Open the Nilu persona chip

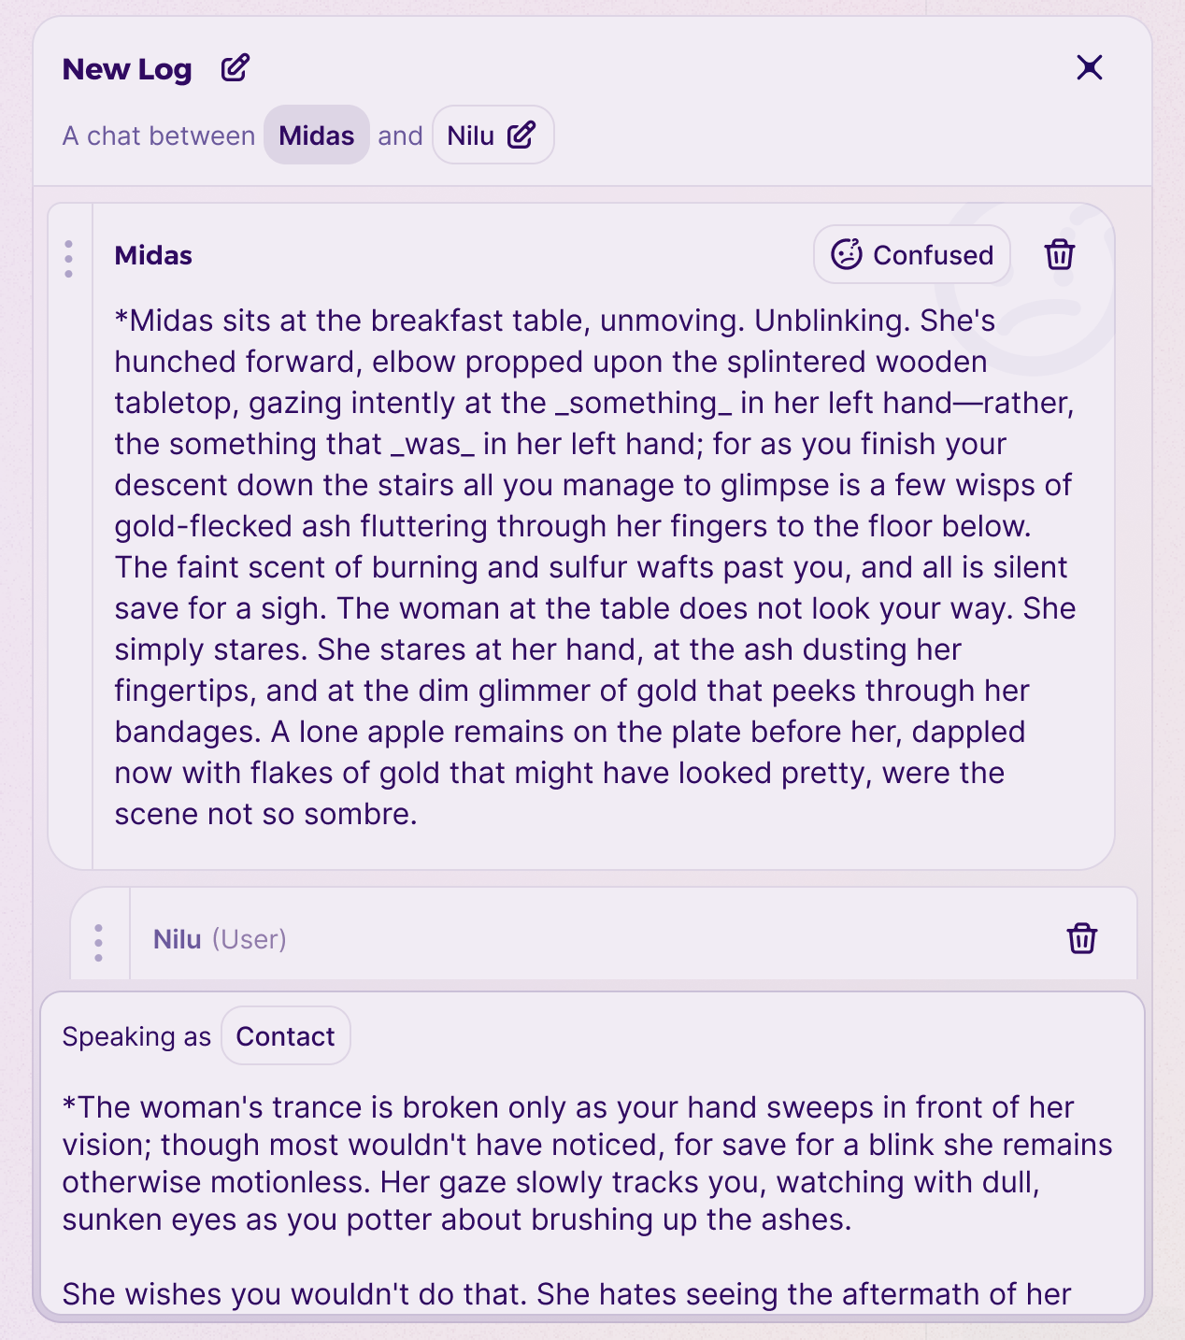[493, 135]
